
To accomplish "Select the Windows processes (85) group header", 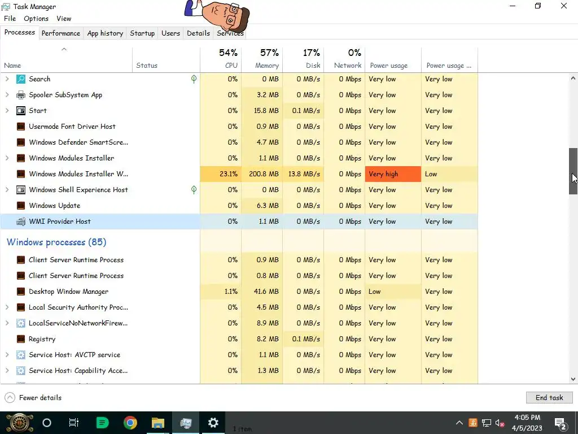I will tap(56, 242).
